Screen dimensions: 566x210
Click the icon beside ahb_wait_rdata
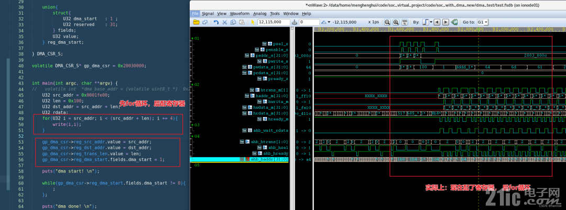click(x=250, y=130)
